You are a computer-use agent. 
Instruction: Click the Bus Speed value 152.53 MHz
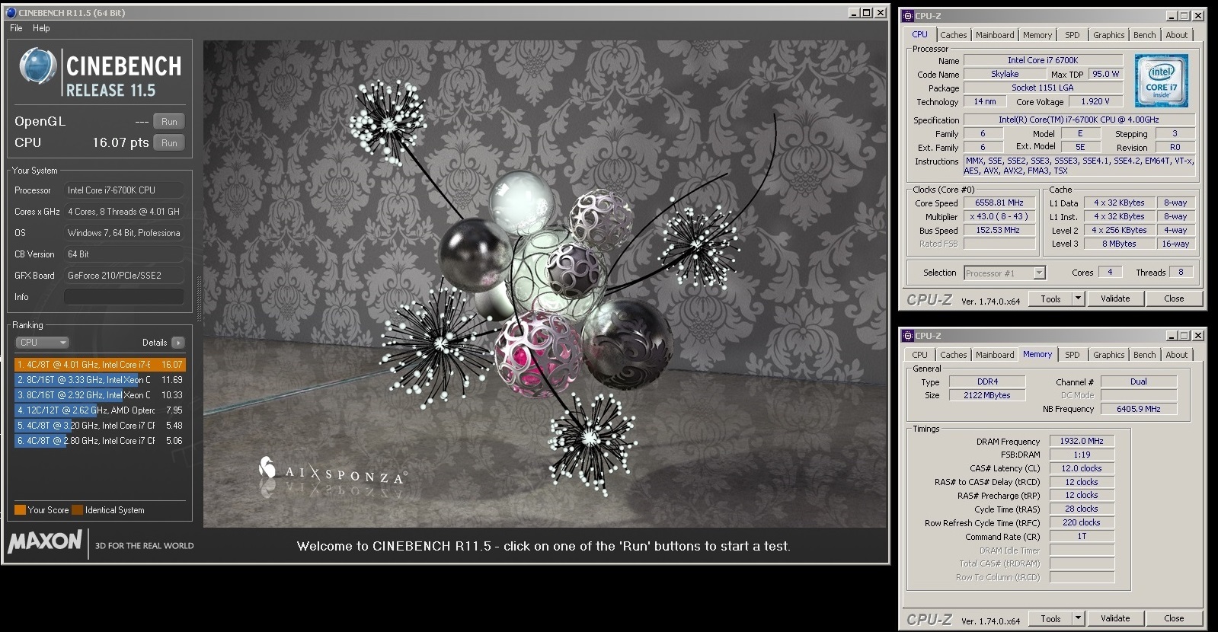click(999, 231)
